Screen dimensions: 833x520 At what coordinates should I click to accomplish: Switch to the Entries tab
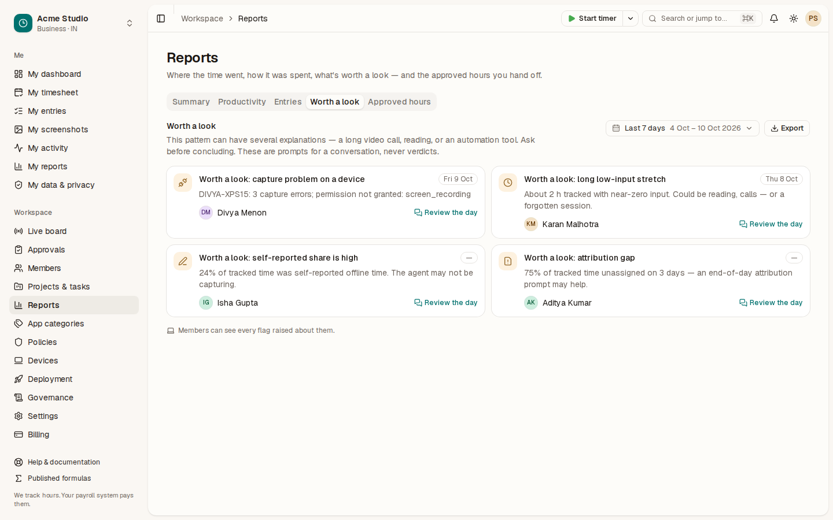[x=288, y=102]
